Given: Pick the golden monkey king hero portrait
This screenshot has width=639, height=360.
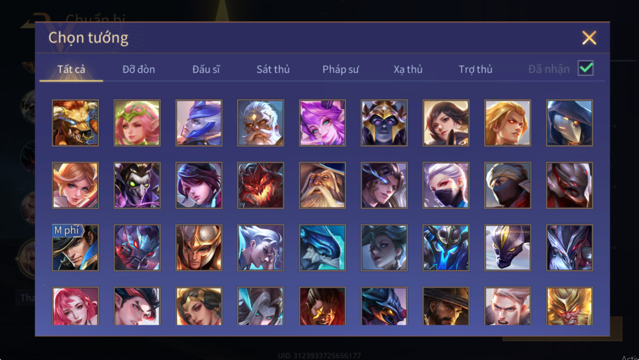Looking at the screenshot, I should [569, 306].
